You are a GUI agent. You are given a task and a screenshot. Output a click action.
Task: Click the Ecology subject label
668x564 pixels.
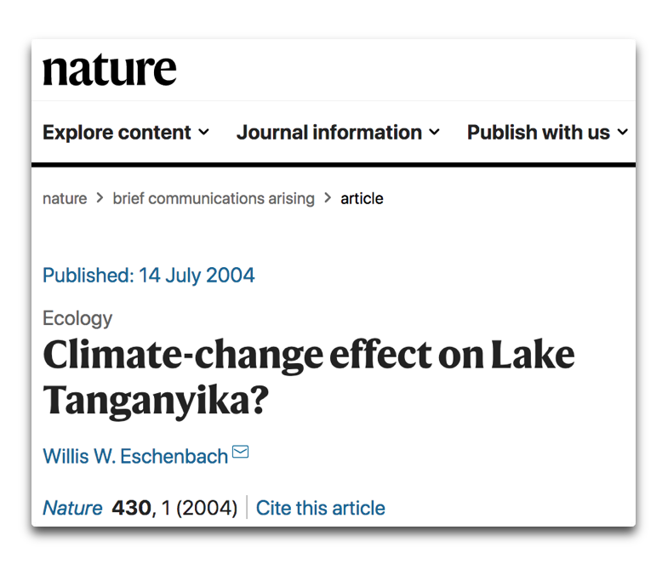77,318
